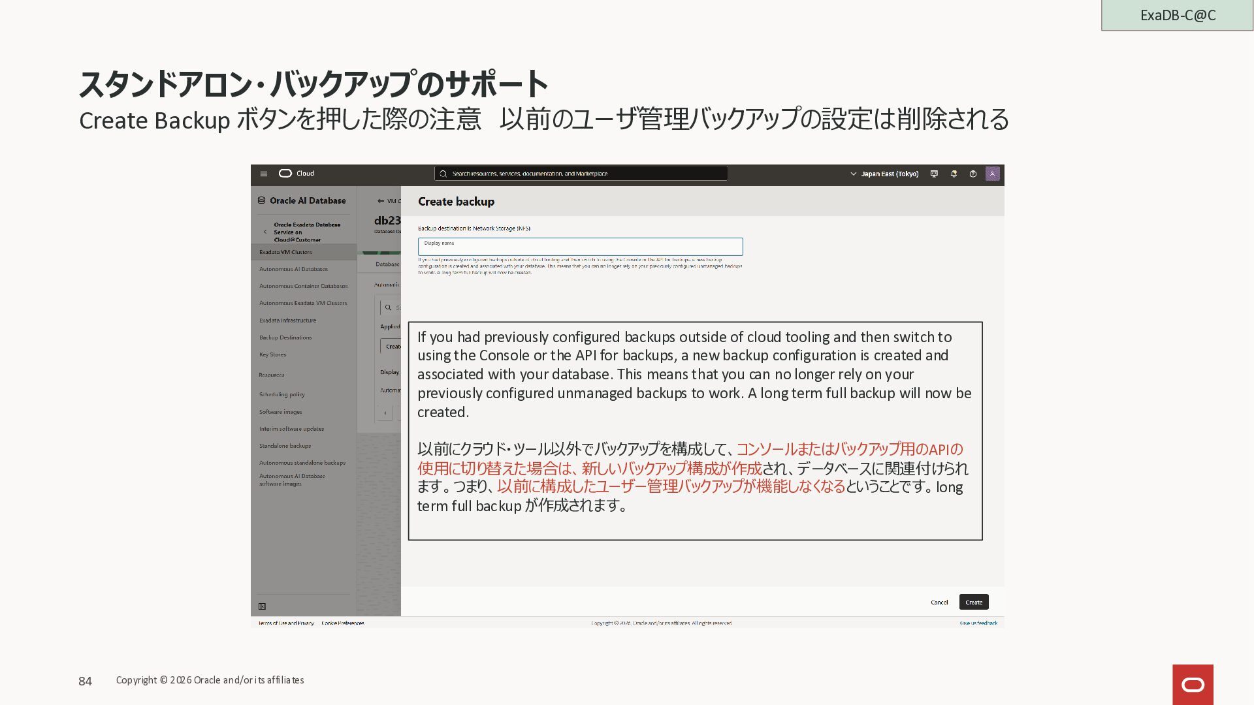This screenshot has width=1254, height=705.
Task: Open the Give us feedback link
Action: pyautogui.click(x=978, y=623)
